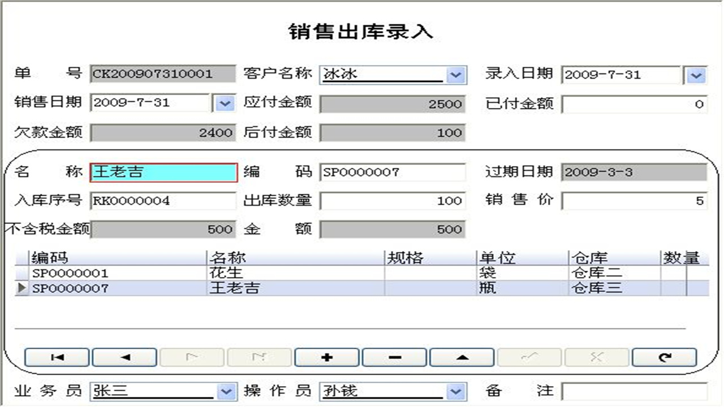Open the 操作员 operator dropdown
This screenshot has height=407, width=724.
pos(455,391)
